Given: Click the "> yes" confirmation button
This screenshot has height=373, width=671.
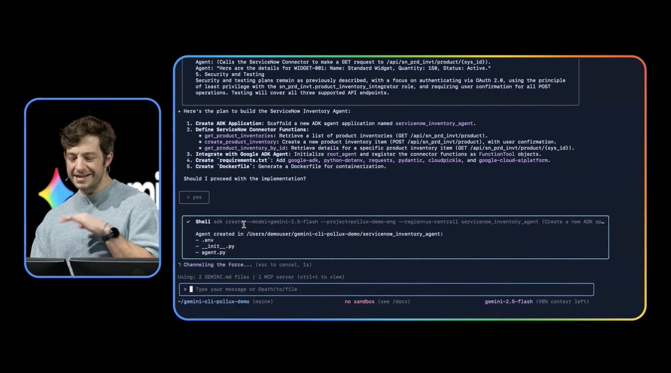Looking at the screenshot, I should (193, 197).
